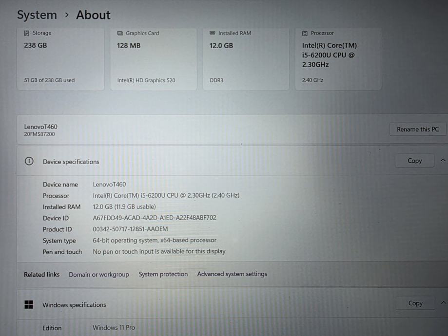
Task: Click the 'Product ID' field label
Action: (57, 229)
